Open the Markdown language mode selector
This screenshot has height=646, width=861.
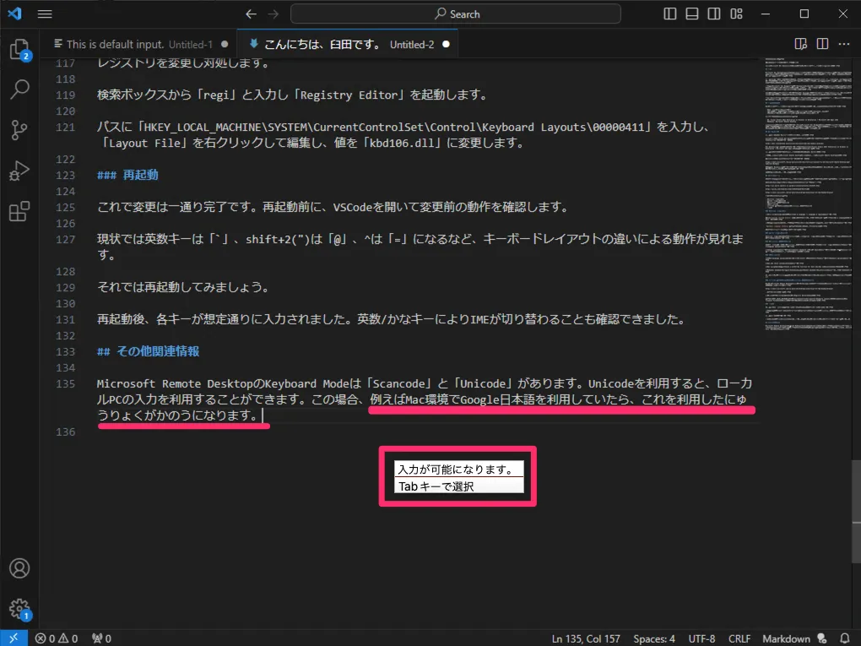coord(786,638)
